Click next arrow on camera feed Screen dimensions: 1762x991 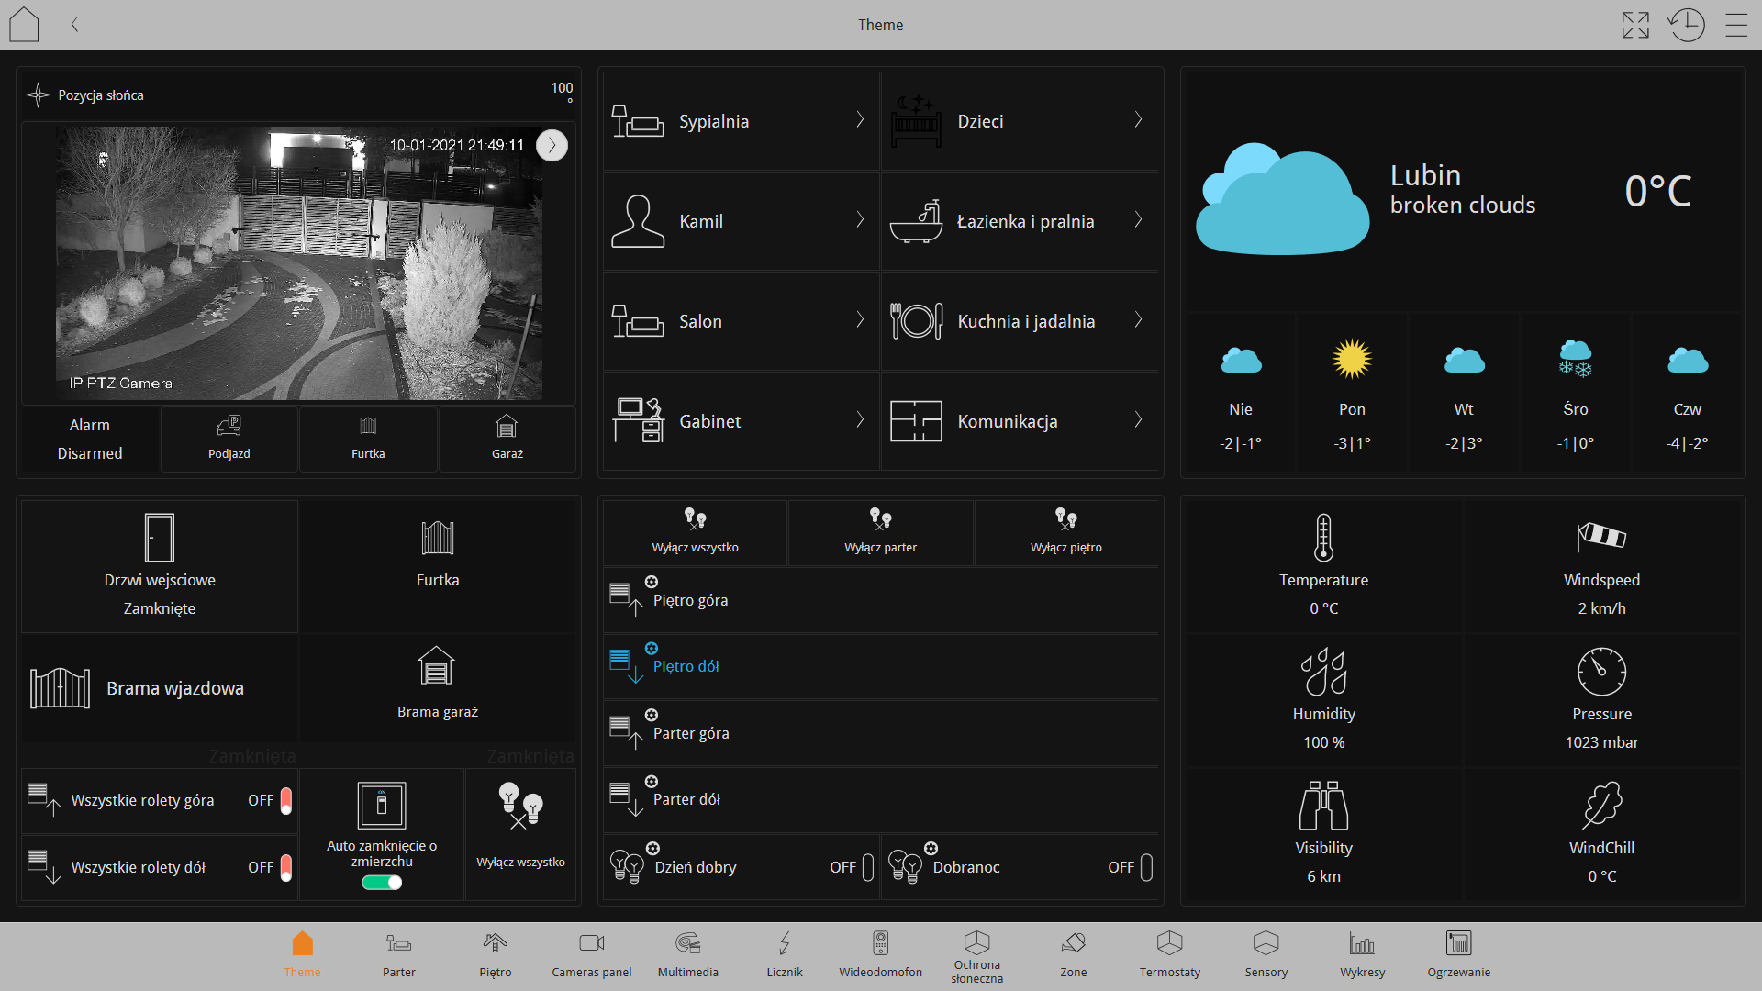point(552,145)
